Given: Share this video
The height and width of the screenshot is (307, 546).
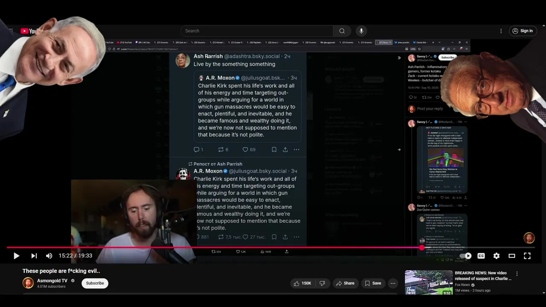Looking at the screenshot, I should click(345, 283).
